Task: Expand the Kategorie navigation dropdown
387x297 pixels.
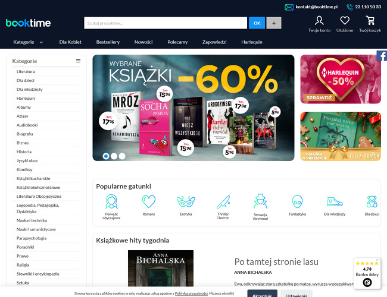Action: (29, 42)
